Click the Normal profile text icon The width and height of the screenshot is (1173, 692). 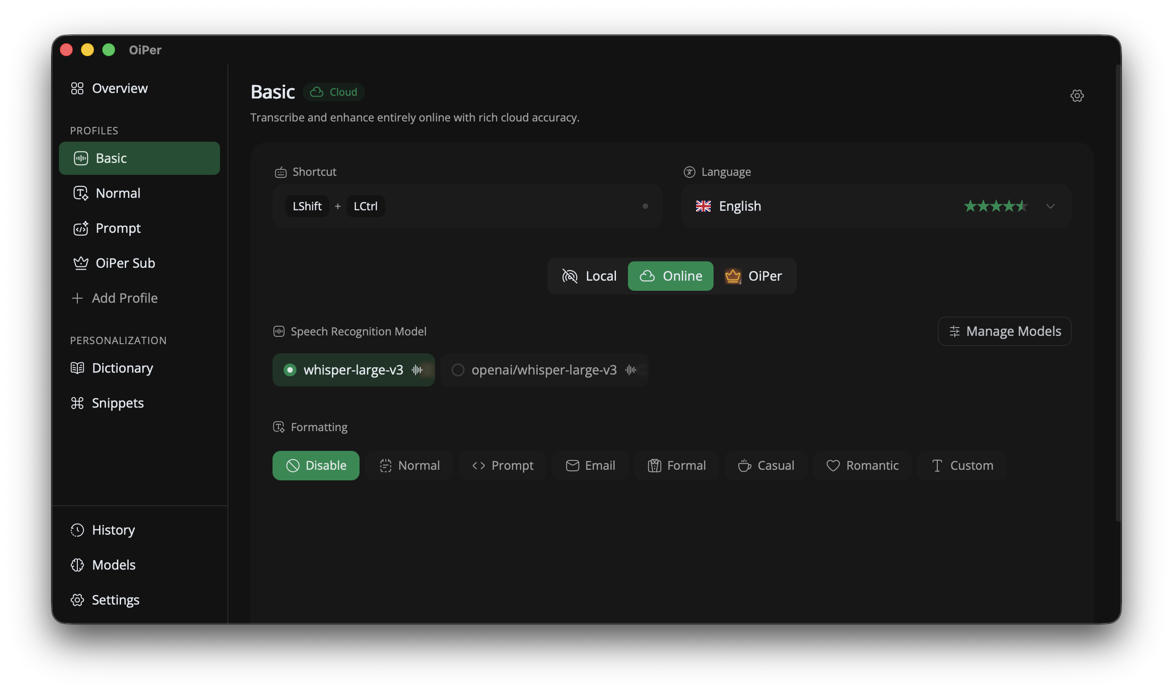[x=81, y=193]
